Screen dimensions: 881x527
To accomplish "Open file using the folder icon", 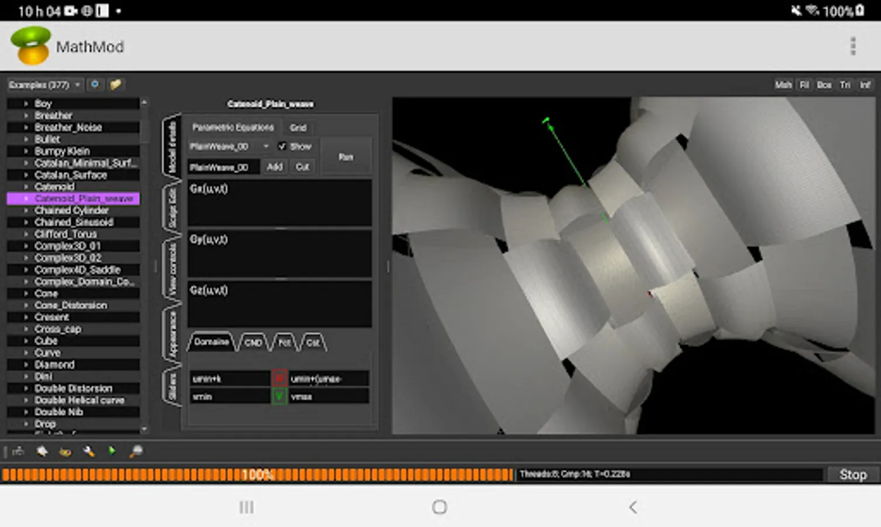I will [x=116, y=85].
